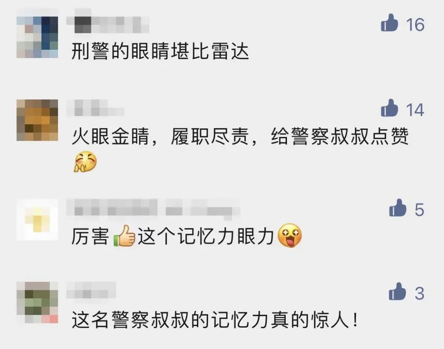Screen dimensions: 444x349
Task: Open first commenter's blue pixelated avatar
Action: (x=37, y=37)
